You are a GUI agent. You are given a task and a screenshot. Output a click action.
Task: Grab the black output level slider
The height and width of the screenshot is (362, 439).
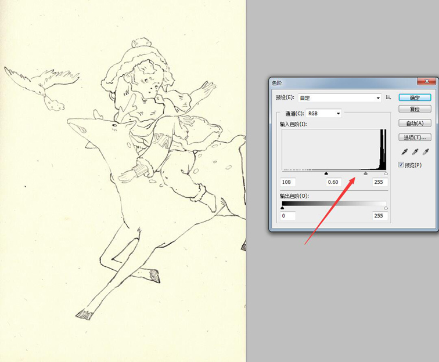(282, 208)
